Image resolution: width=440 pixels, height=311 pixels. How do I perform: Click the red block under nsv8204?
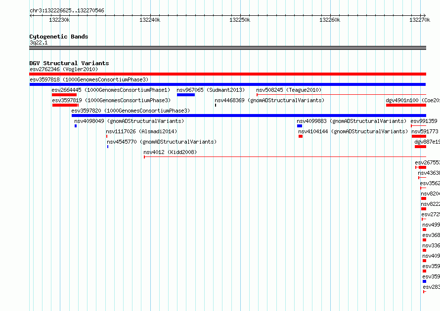coord(424,198)
